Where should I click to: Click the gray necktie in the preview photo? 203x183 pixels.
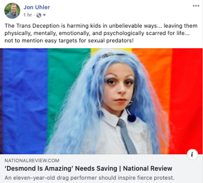pyautogui.click(x=126, y=136)
